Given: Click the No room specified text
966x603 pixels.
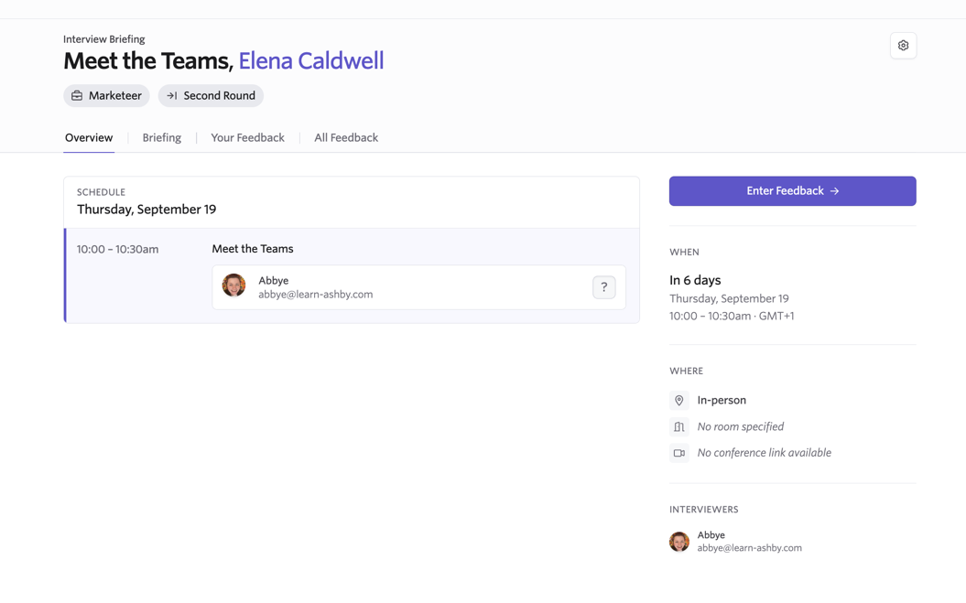Looking at the screenshot, I should coord(741,426).
